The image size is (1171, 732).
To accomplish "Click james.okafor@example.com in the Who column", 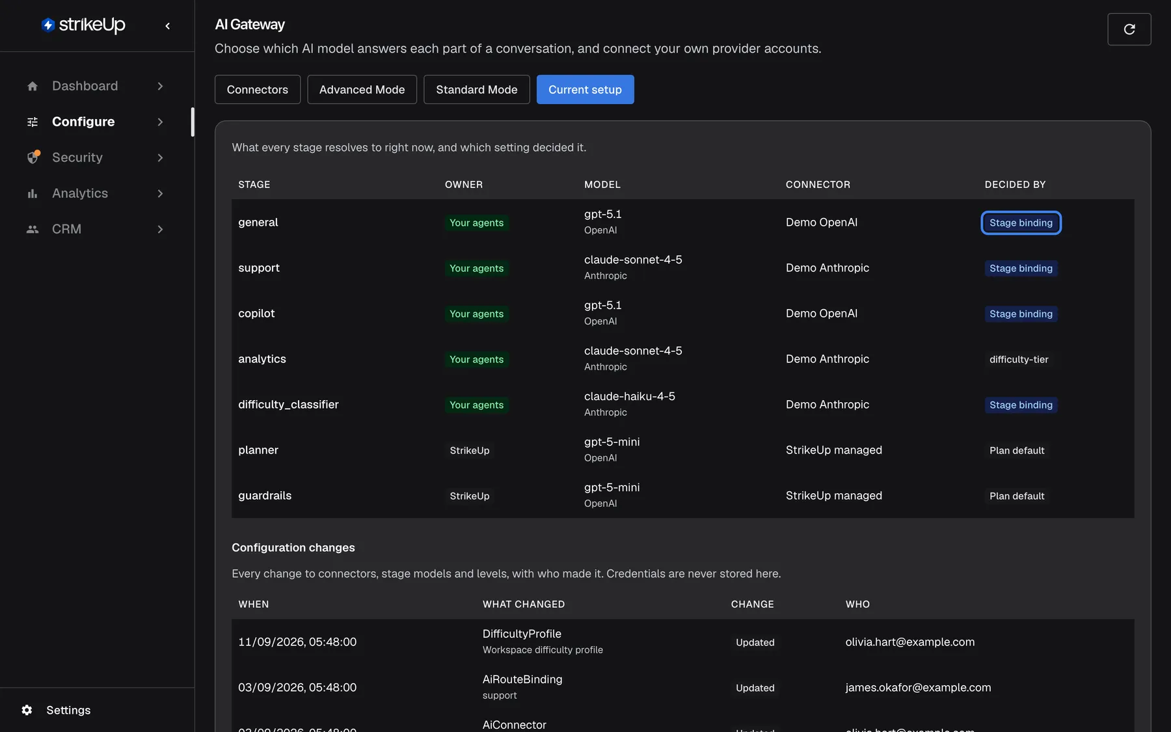I will [x=918, y=688].
